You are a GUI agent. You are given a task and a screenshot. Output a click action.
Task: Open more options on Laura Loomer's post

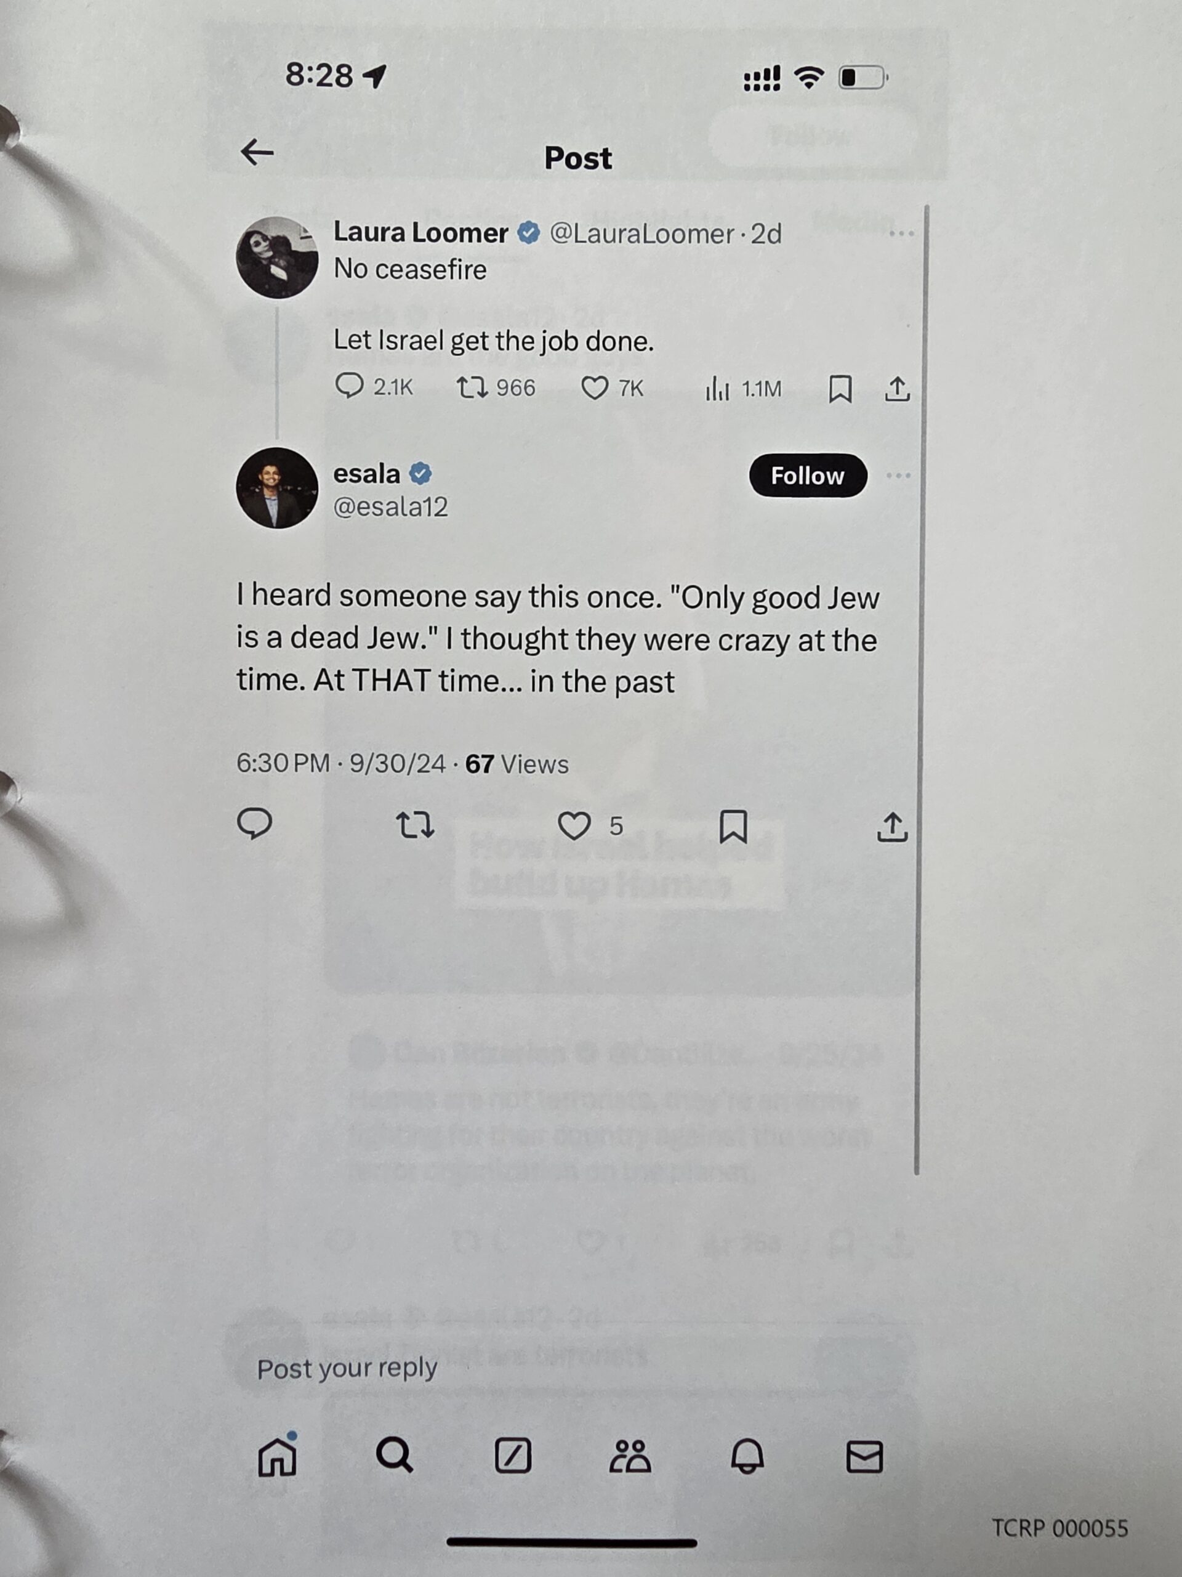(901, 234)
